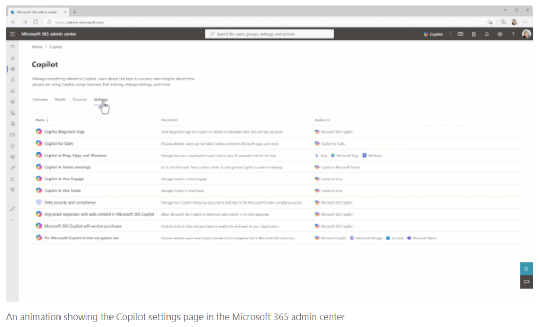The width and height of the screenshot is (539, 327).
Task: Open the blue help widget on the right edge
Action: (x=526, y=269)
